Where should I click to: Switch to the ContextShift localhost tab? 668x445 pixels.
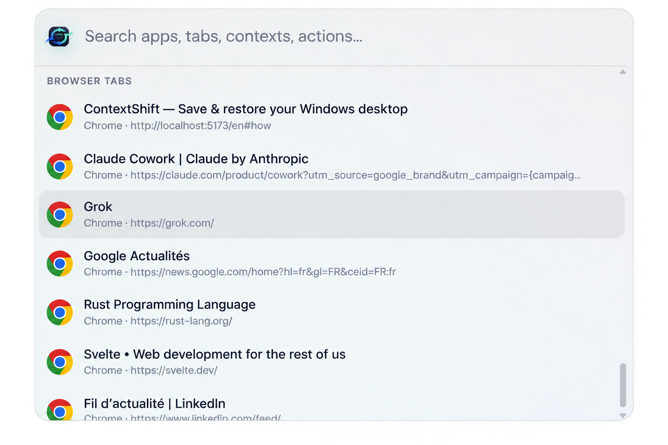[332, 117]
